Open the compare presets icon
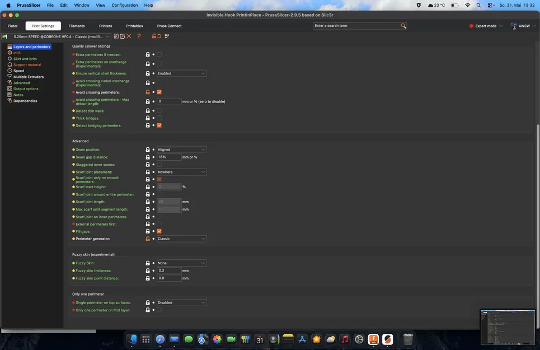This screenshot has height=350, width=540. coord(167,36)
